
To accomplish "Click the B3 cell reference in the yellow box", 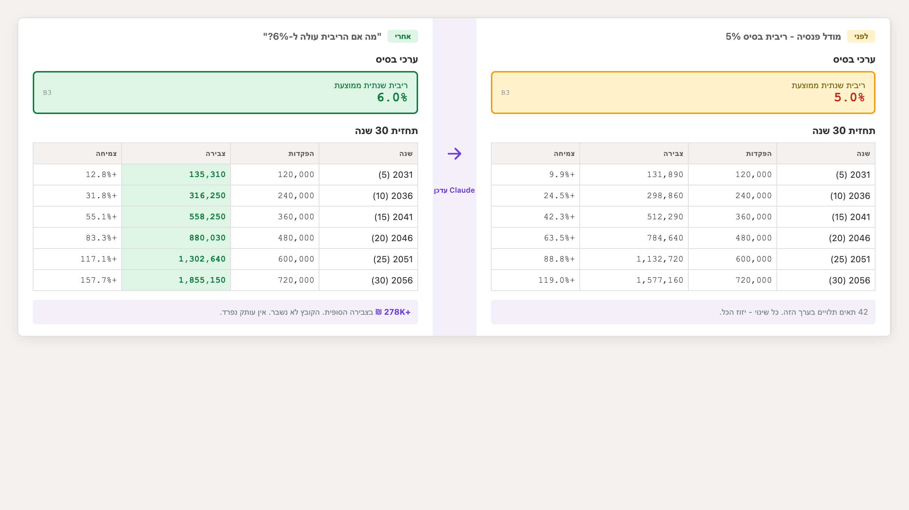I will [505, 93].
